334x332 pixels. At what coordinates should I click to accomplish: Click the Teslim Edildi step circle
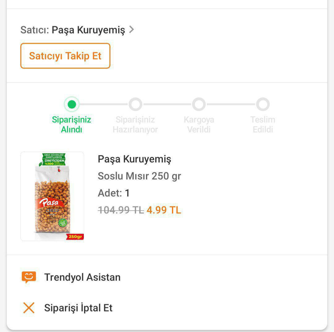point(263,105)
